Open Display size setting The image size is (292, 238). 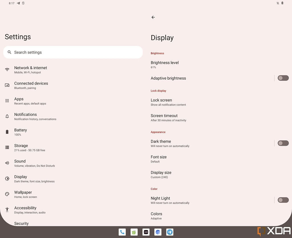[161, 175]
